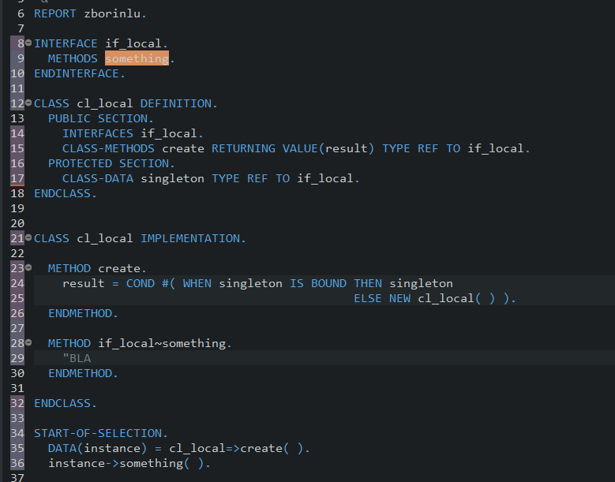
Task: Click ELSE keyword on line 25
Action: click(x=368, y=299)
